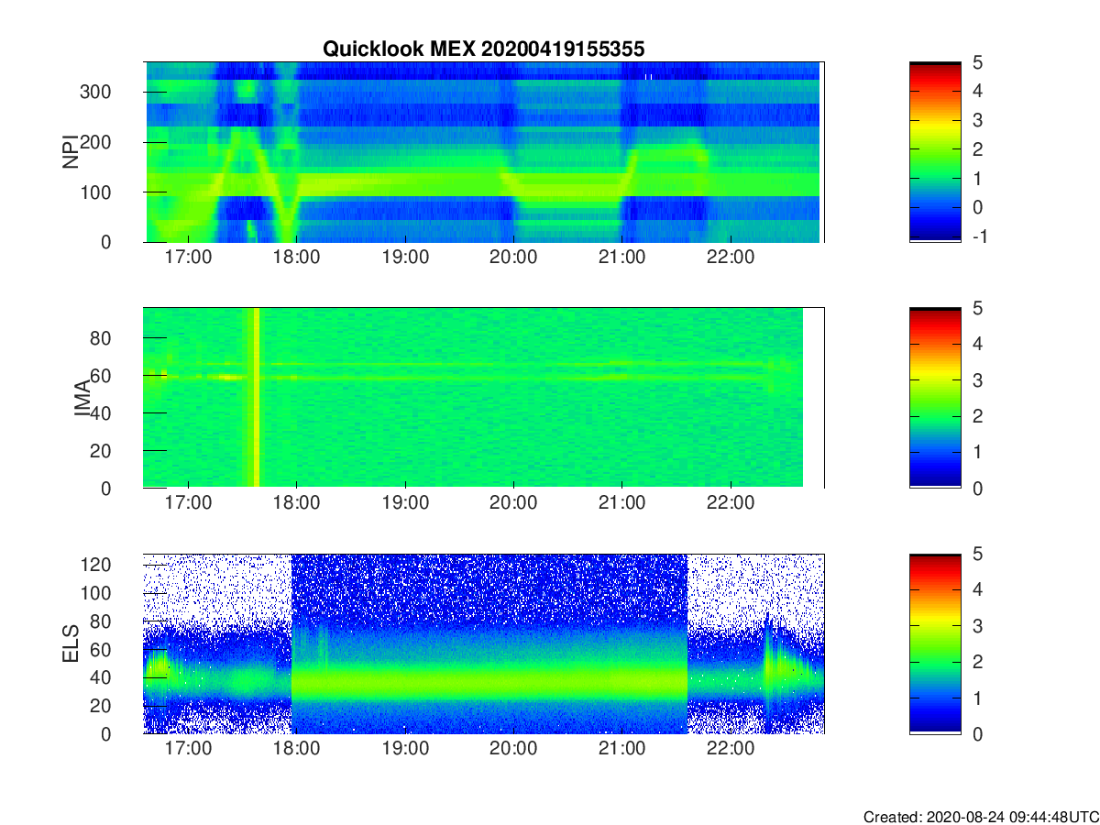
Task: Click the "21:00" label under NPI plot
Action: click(x=621, y=257)
